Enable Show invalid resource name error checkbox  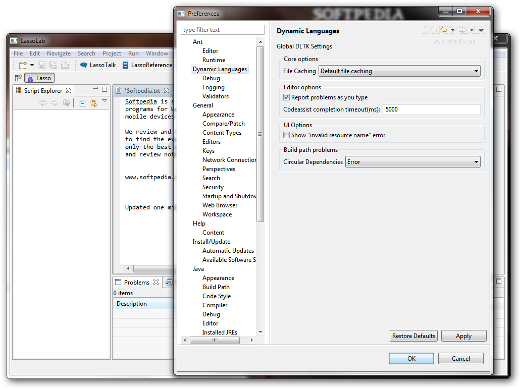coord(286,135)
